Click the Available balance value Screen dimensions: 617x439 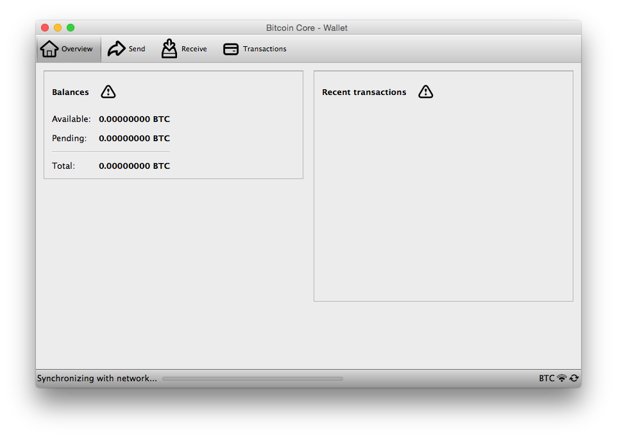click(134, 119)
